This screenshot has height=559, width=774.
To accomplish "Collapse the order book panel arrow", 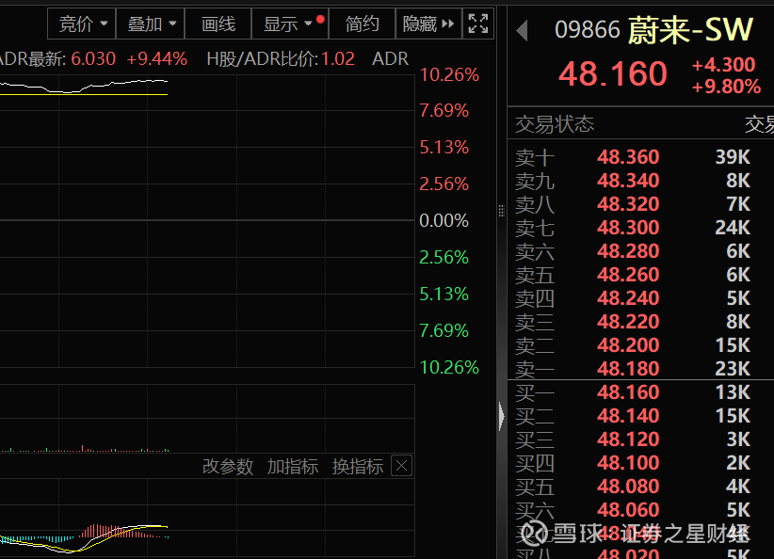I will (502, 416).
